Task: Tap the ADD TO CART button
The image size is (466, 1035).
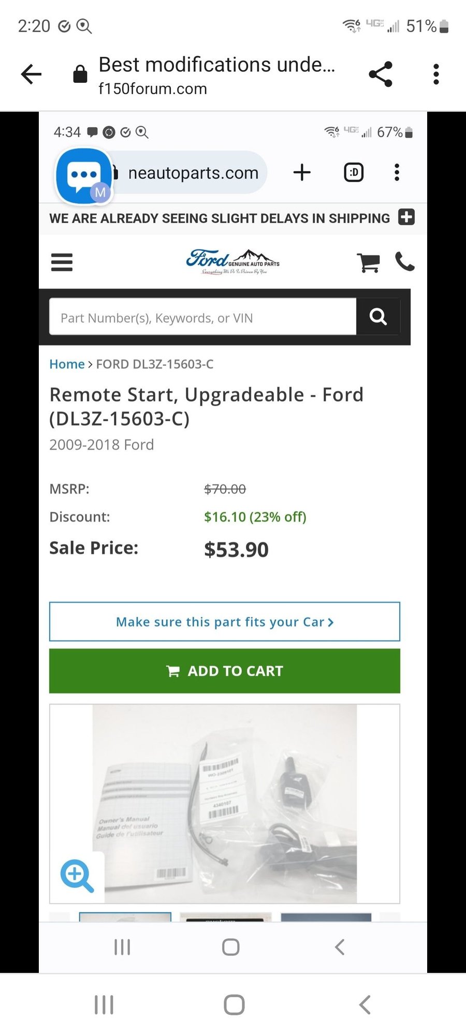Action: [224, 671]
